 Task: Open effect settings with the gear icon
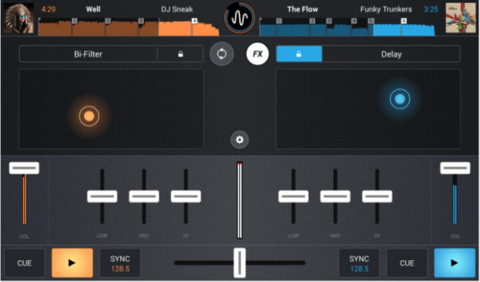(240, 140)
